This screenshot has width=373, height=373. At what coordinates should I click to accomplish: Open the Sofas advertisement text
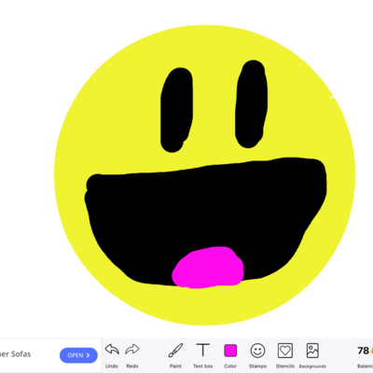pos(16,354)
